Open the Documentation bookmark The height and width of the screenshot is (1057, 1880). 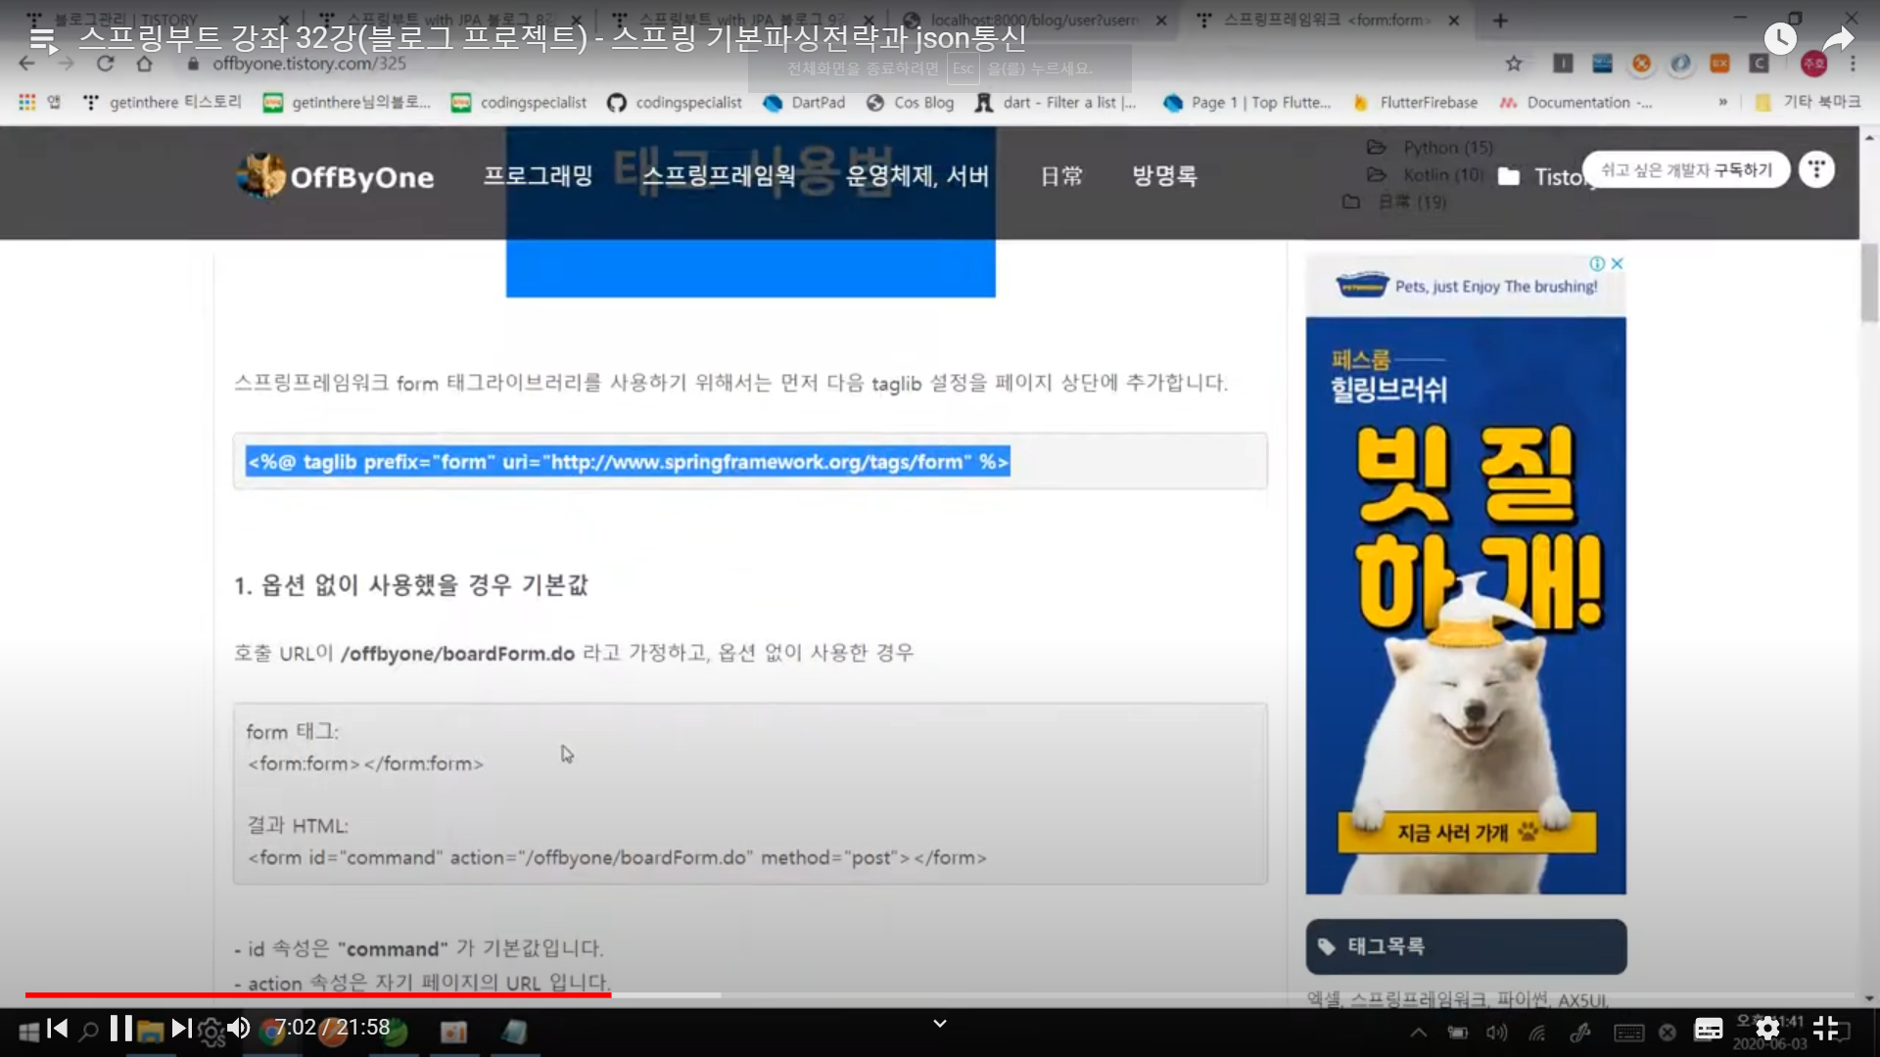[1575, 102]
